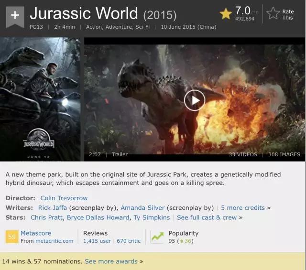Open the 1,415 user reviews
Viewport: 306px width, 270px height.
tap(97, 241)
